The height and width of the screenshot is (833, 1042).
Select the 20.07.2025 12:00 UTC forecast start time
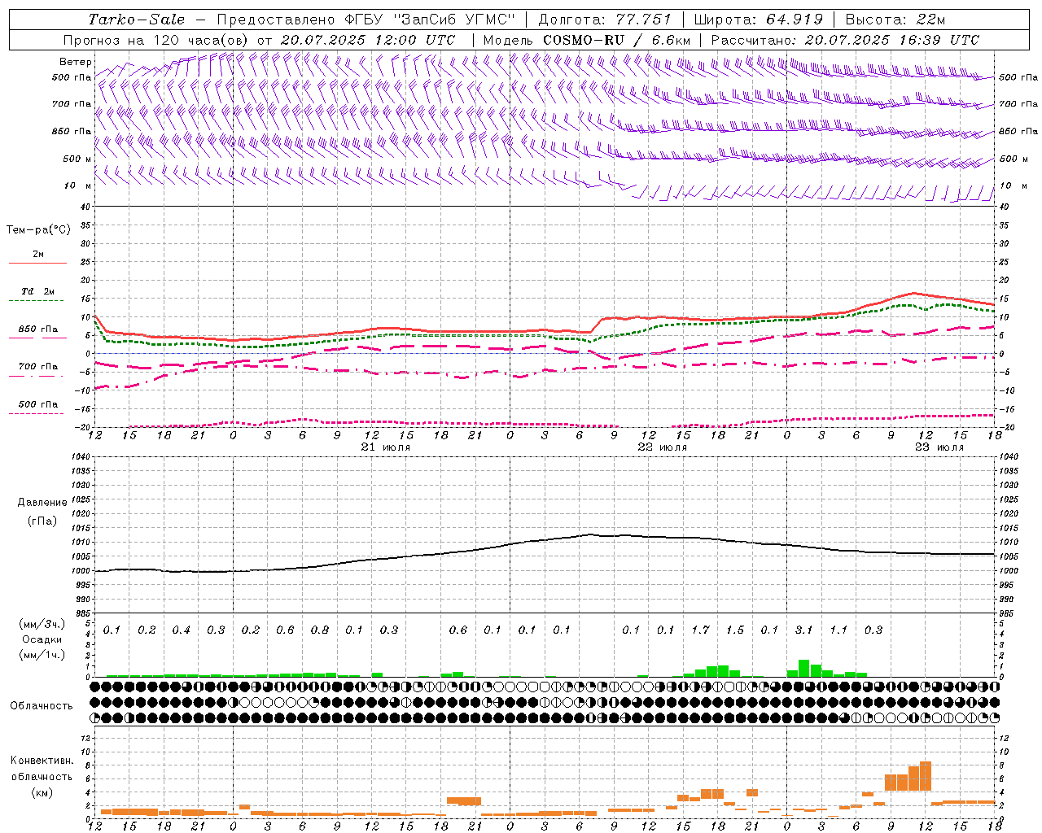pyautogui.click(x=368, y=40)
